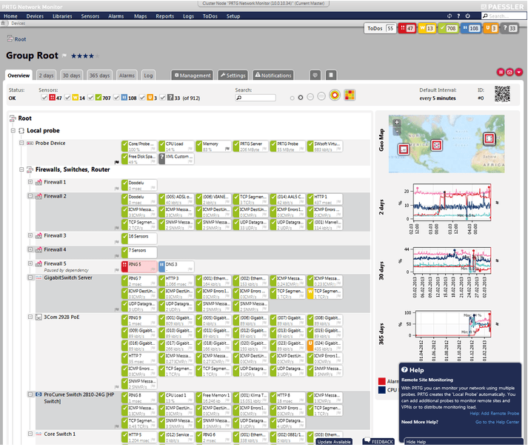Collapse the GigabitSwitch Server device
Screen dimensions: 528x447
[x=30, y=278]
